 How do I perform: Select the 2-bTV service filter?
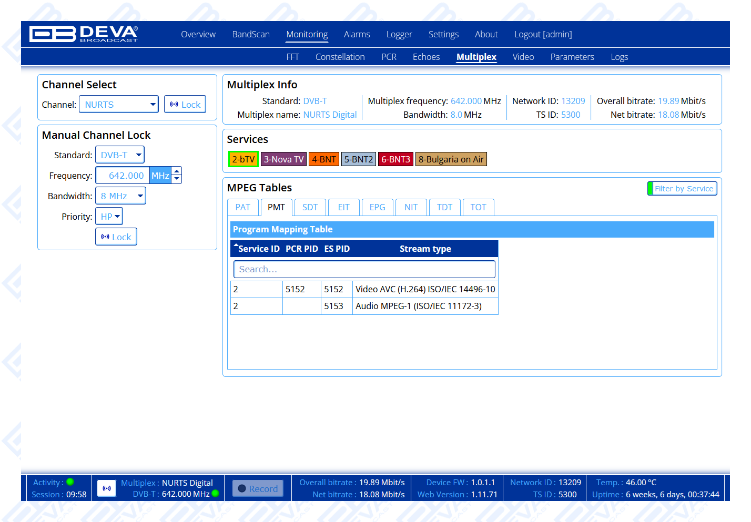[x=243, y=159]
